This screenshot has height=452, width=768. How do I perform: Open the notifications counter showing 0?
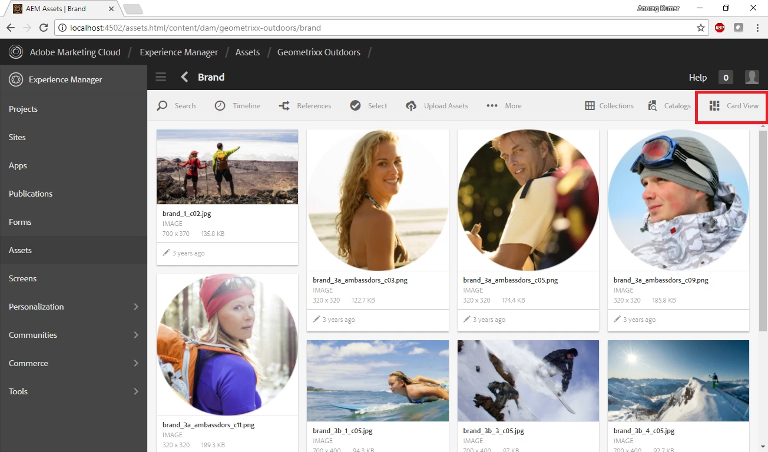pyautogui.click(x=726, y=78)
